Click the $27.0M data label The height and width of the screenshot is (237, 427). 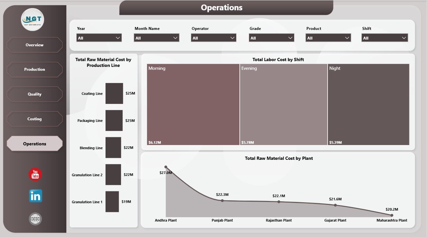(x=166, y=173)
